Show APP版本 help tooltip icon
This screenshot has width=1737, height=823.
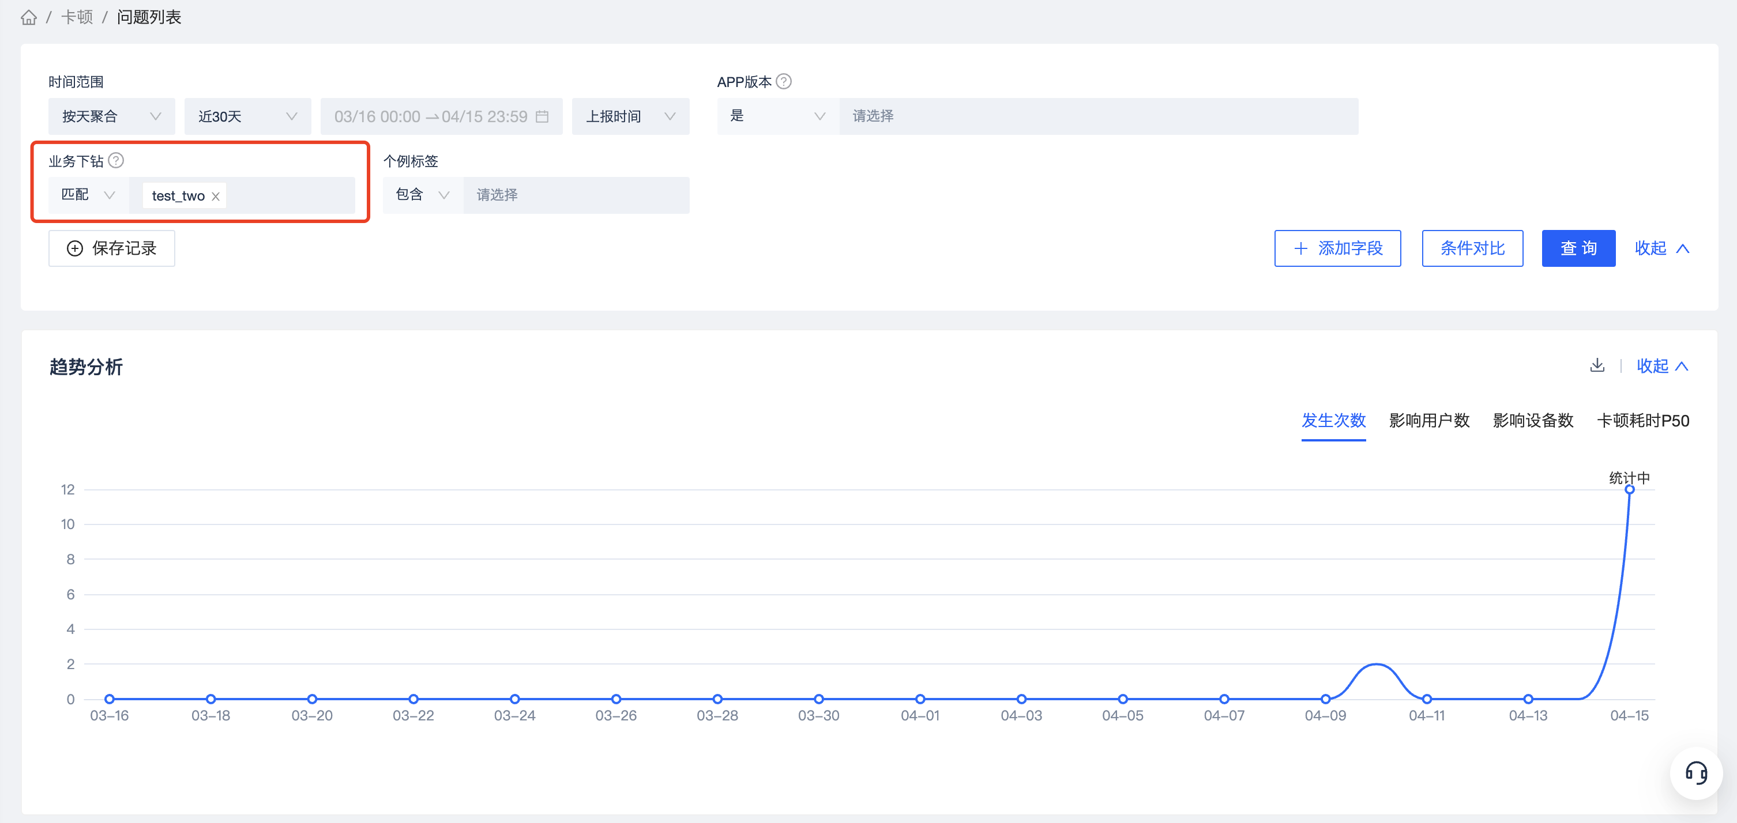pyautogui.click(x=784, y=82)
